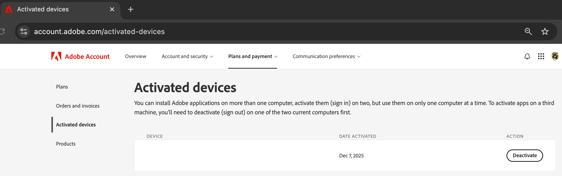Viewport: 562px width, 176px height.
Task: Click the address bar URL field
Action: pos(276,31)
